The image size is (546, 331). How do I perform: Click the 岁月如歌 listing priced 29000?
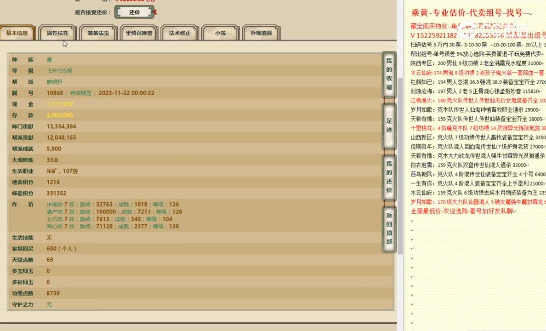(476, 110)
